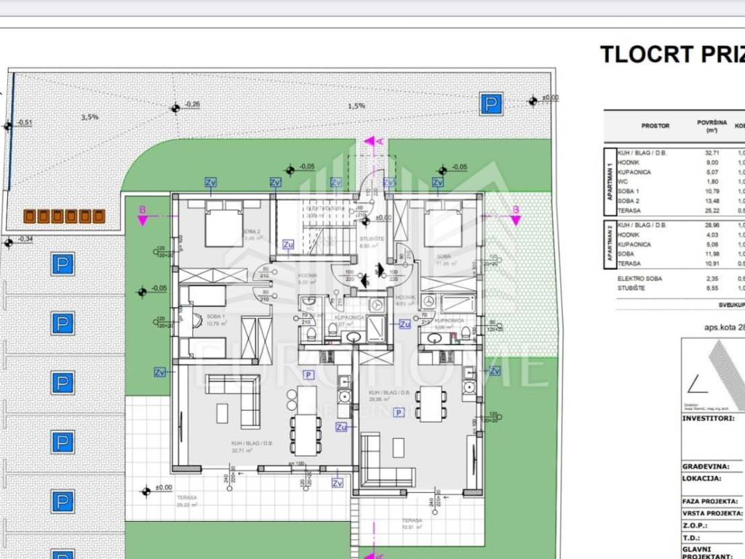Click the 'INVESTITORI:' title block field
The image size is (745, 559).
click(709, 419)
